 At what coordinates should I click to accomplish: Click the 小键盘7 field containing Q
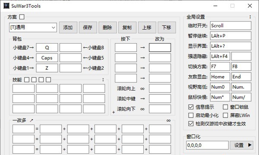pos(47,48)
